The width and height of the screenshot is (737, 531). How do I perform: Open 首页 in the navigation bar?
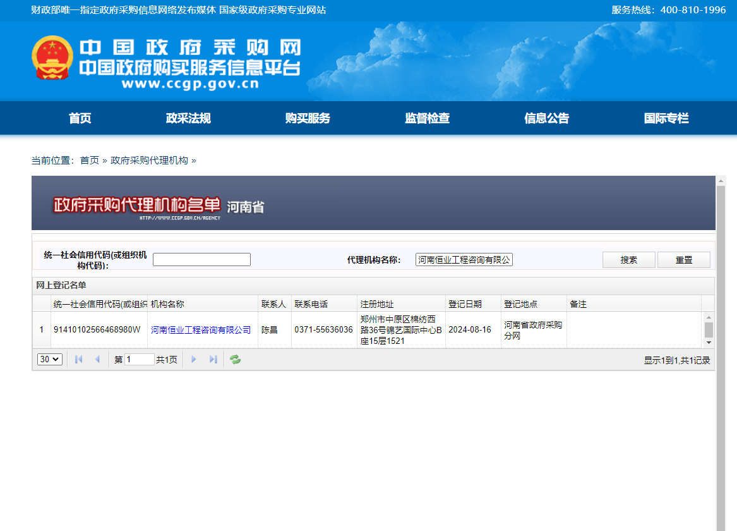(80, 118)
